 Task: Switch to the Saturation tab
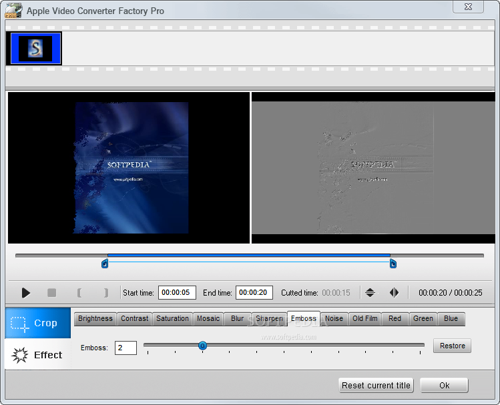(x=172, y=319)
